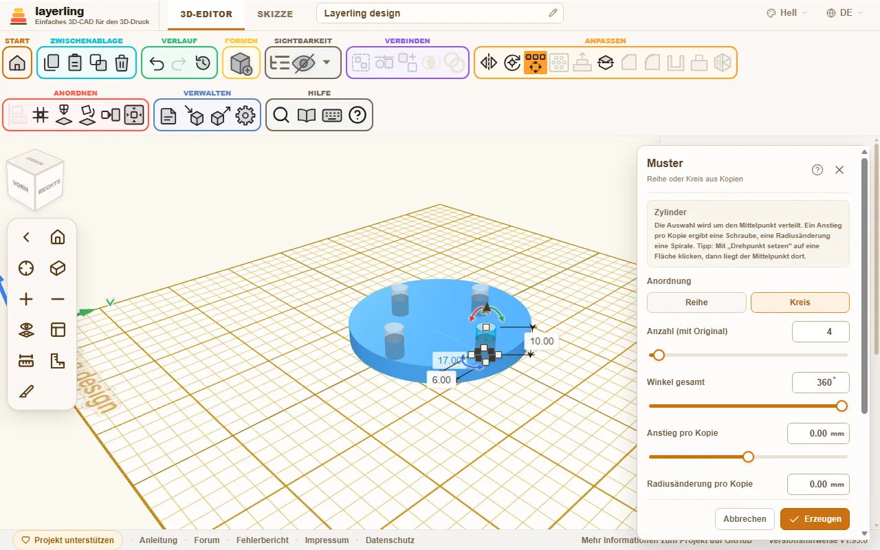Toggle the center-fit icon in Anordnen
This screenshot has height=550, width=880.
[134, 115]
